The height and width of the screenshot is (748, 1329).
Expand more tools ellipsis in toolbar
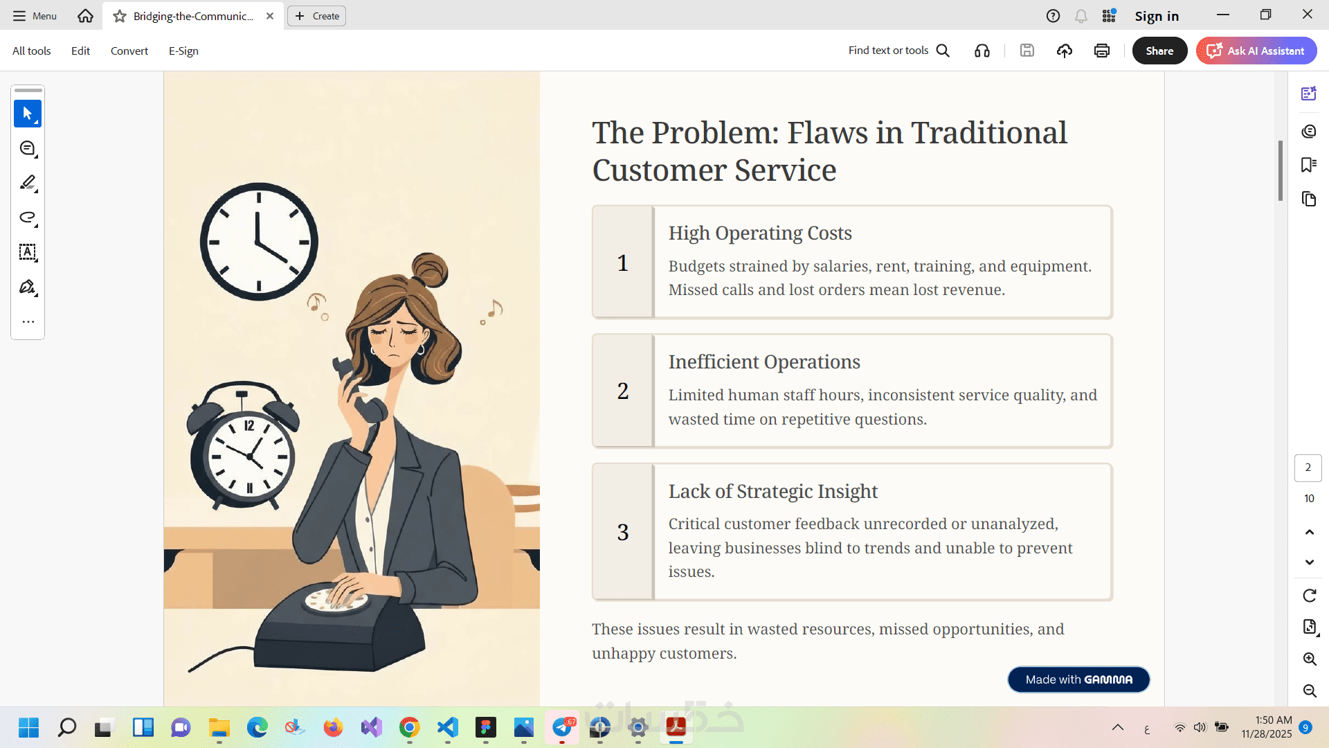(x=28, y=321)
